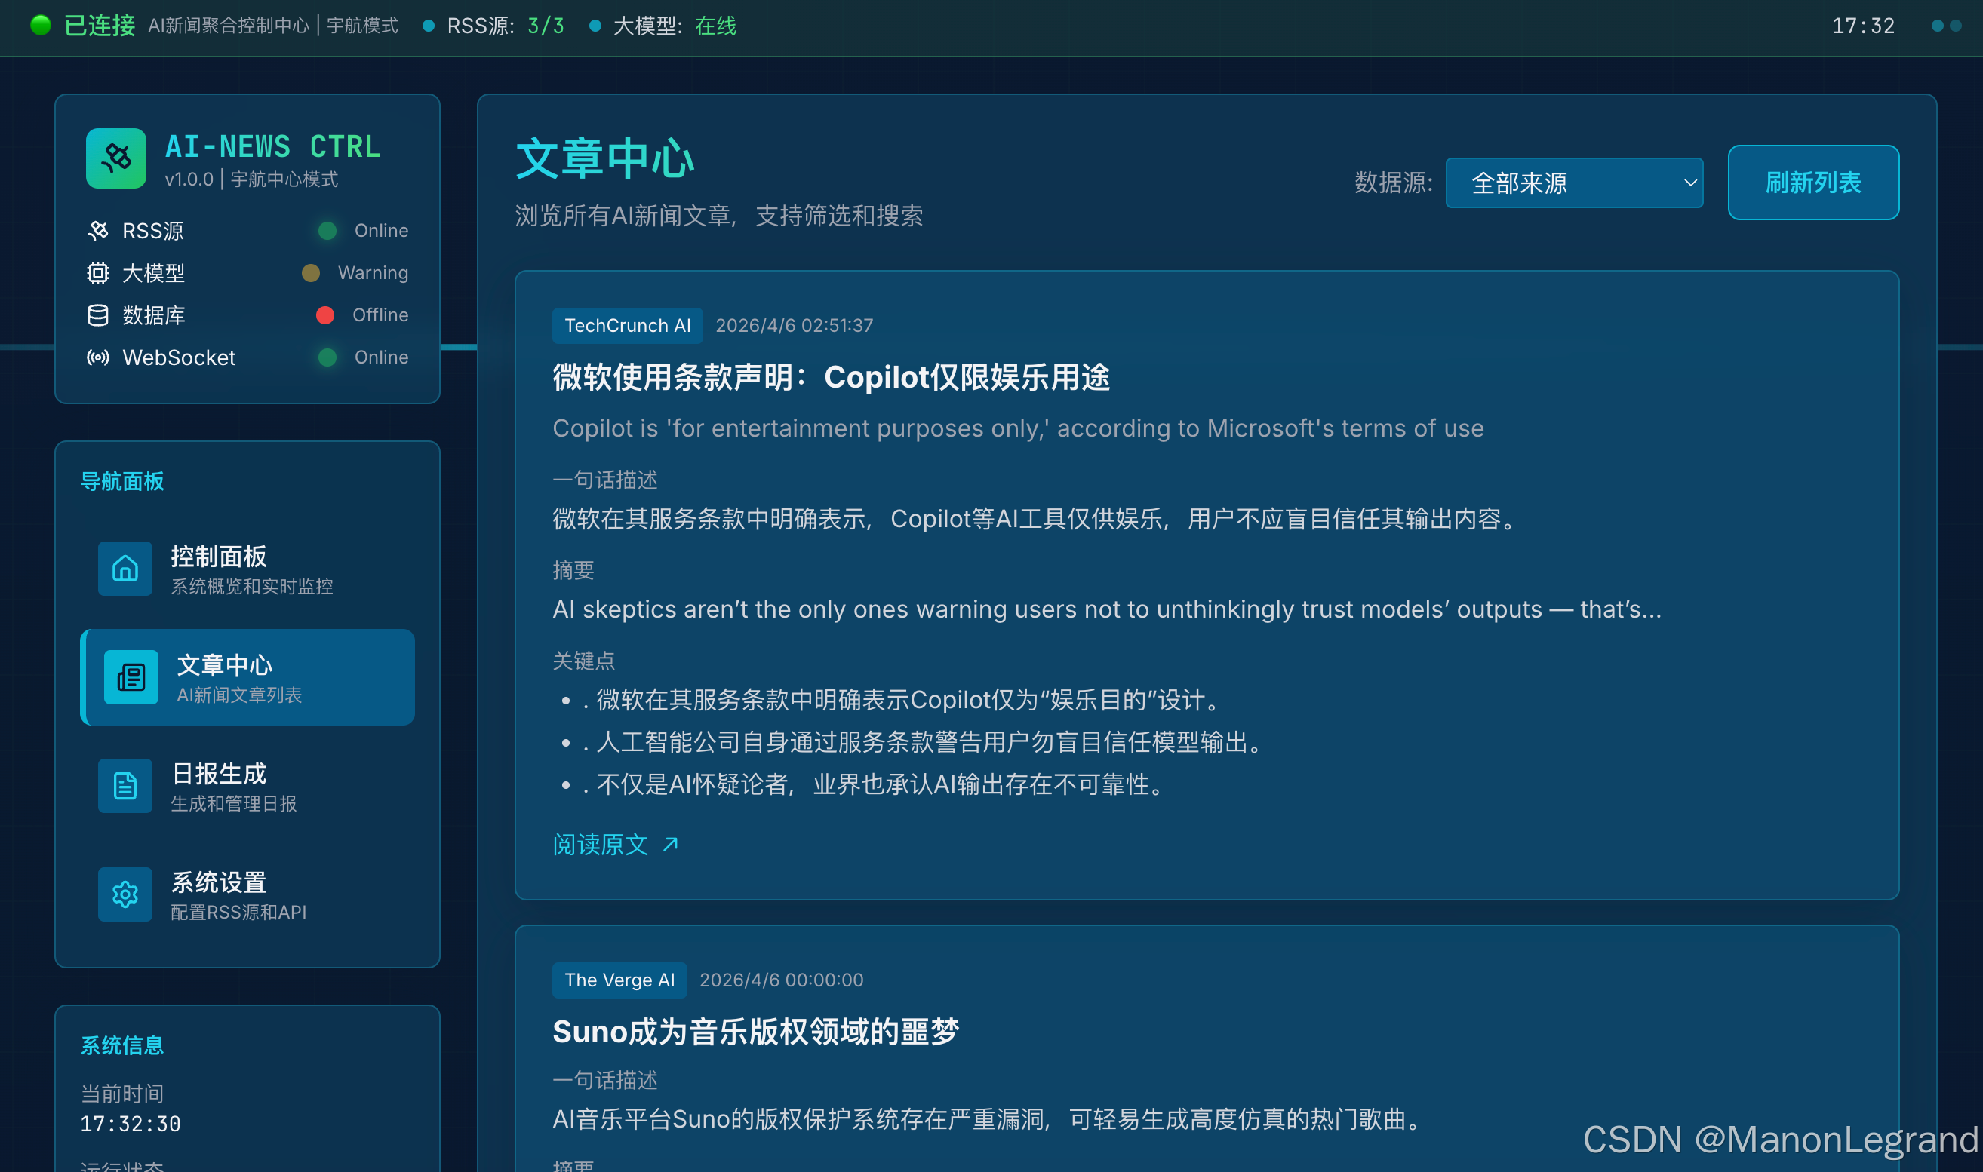
Task: Click the WebSocket broadcast icon
Action: click(98, 357)
